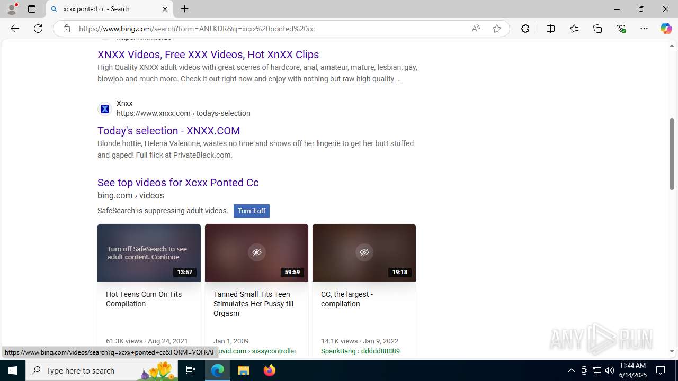This screenshot has height=381, width=678.
Task: Open a new tab with the plus button
Action: coord(184,9)
